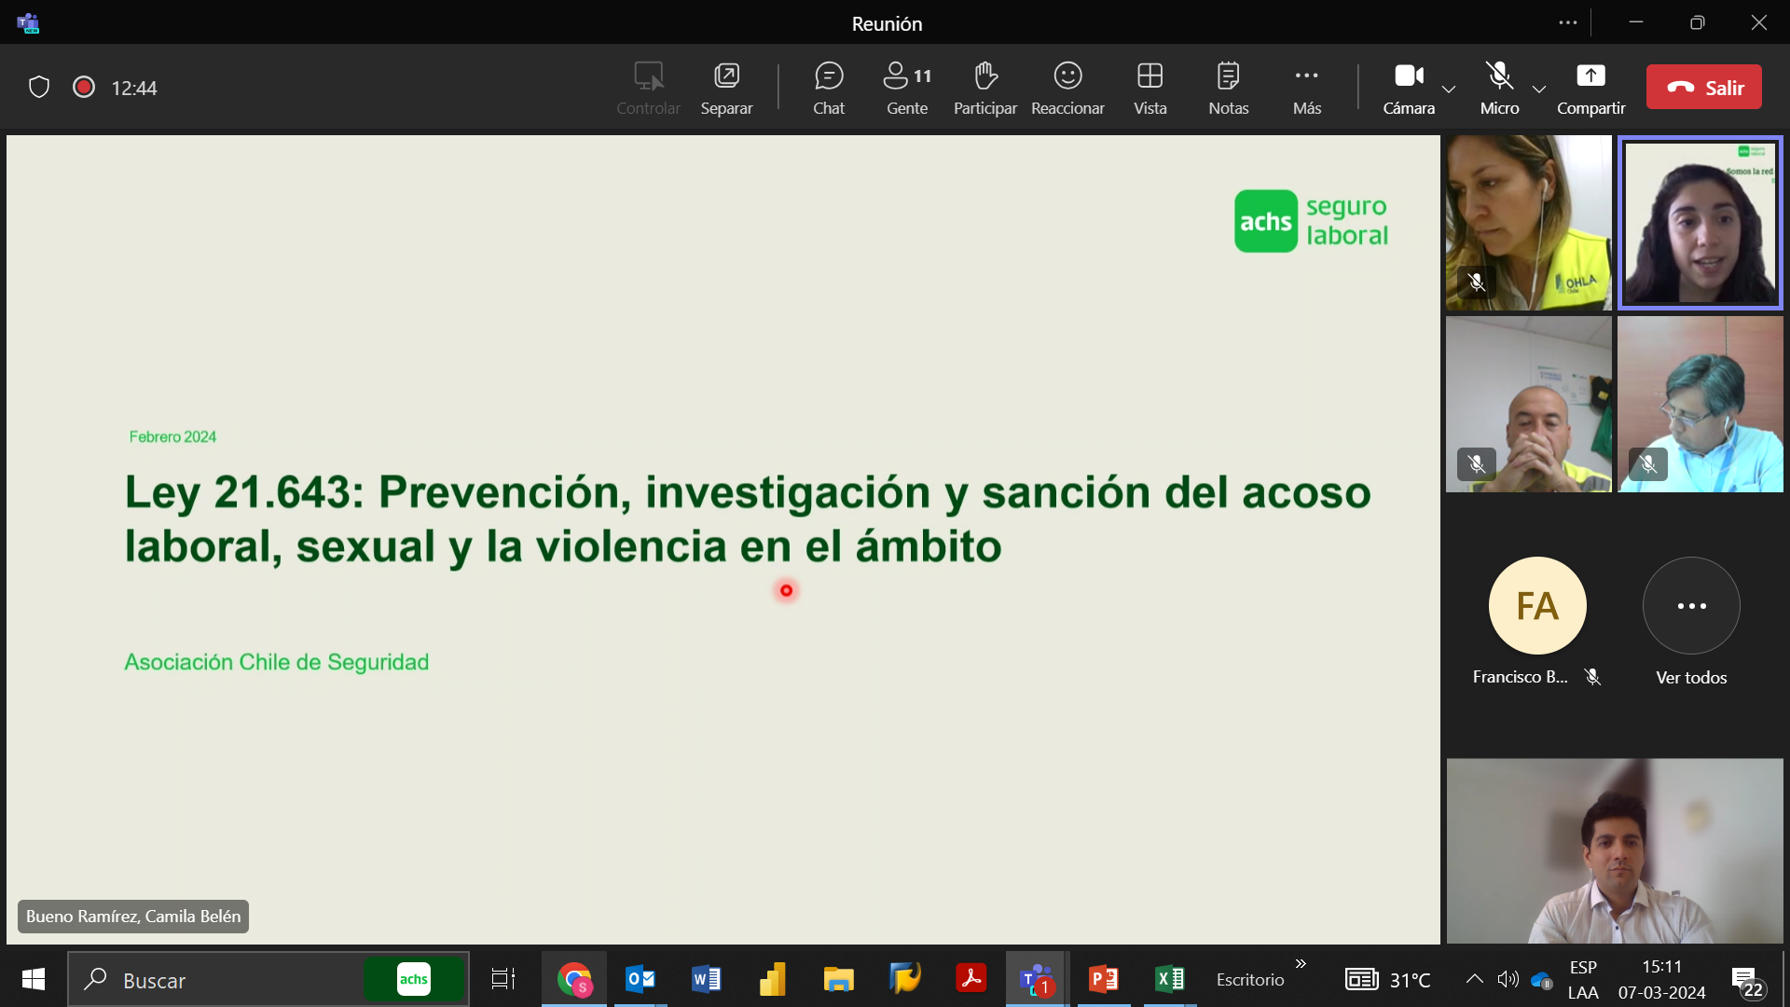Change the meeting layout via Vista
The width and height of the screenshot is (1790, 1007).
pos(1150,87)
